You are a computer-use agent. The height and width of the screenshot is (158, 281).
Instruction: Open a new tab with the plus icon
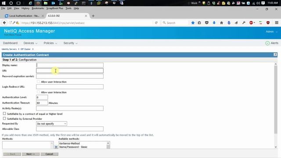click(x=93, y=16)
